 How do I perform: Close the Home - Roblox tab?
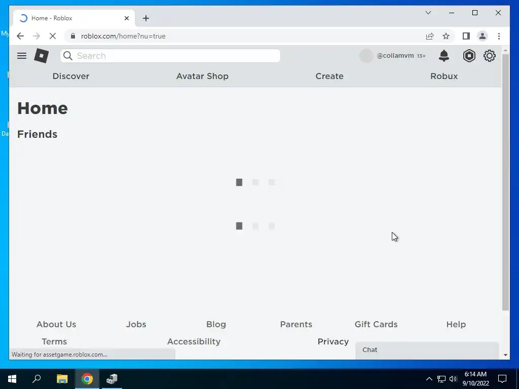pos(126,18)
